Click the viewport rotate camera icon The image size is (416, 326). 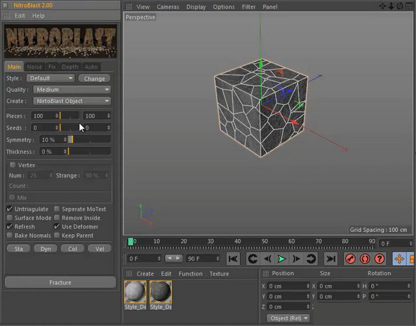click(x=400, y=6)
